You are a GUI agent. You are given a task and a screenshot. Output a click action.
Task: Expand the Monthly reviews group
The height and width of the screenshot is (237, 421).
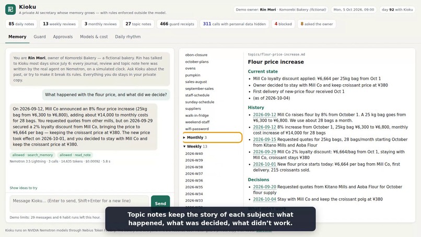point(213,138)
